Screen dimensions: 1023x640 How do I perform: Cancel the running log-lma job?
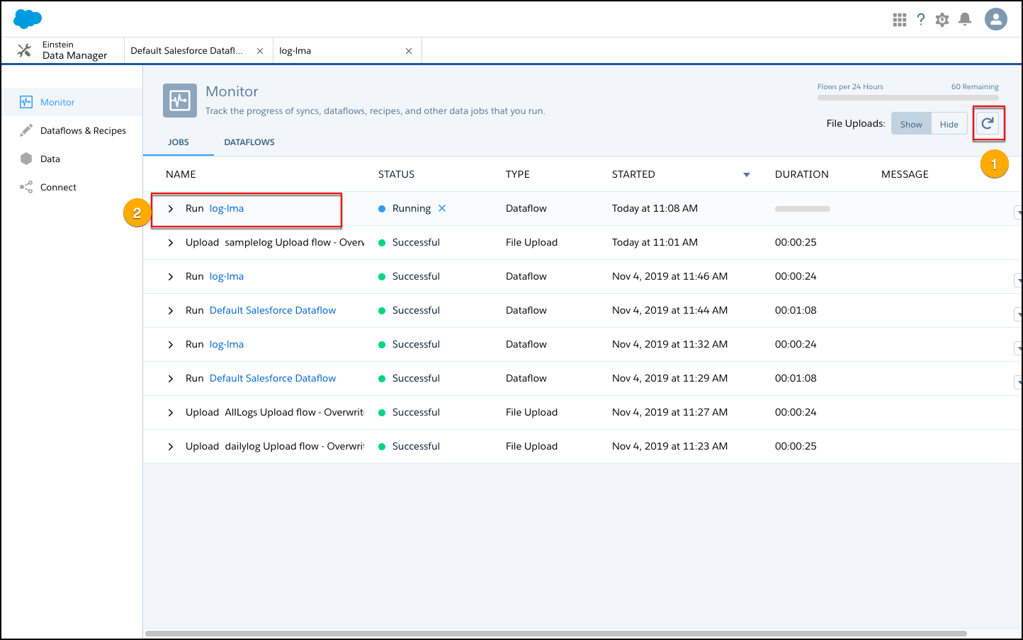point(442,208)
